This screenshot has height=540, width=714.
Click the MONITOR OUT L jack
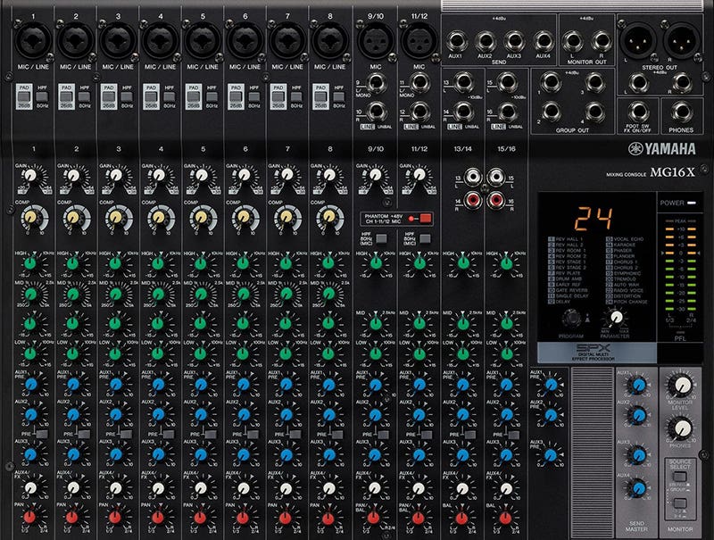(573, 42)
